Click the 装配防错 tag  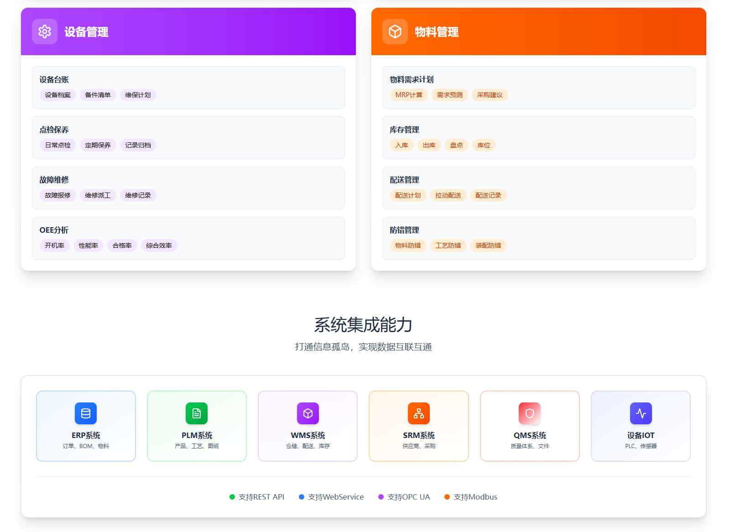488,245
